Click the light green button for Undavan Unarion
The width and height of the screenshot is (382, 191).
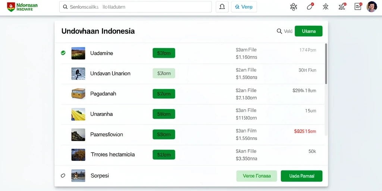[164, 73]
